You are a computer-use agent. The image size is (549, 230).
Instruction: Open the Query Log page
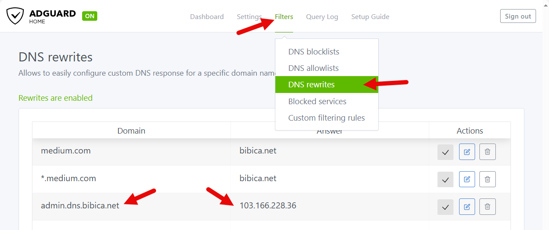point(322,17)
